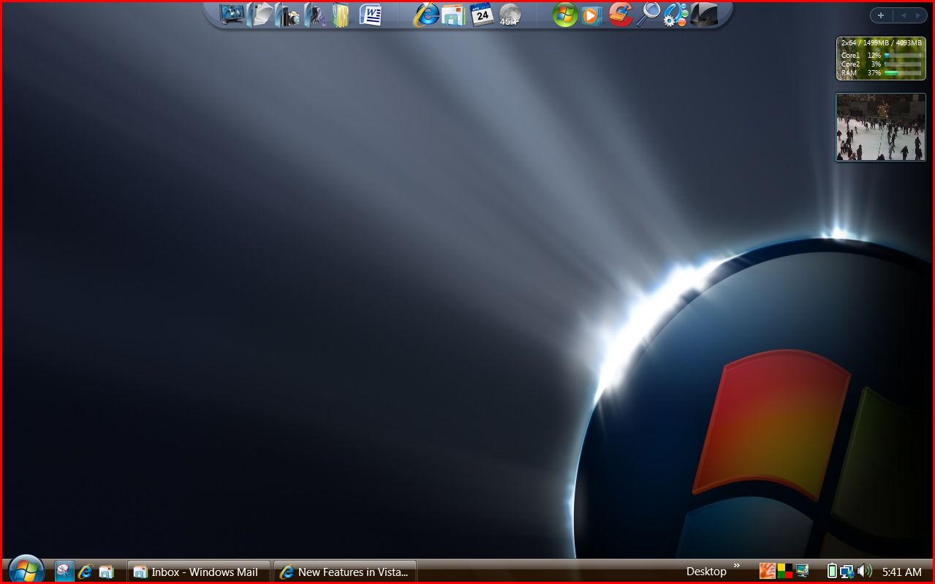Open the Computer monitor icon in the dock
The width and height of the screenshot is (935, 584).
232,15
